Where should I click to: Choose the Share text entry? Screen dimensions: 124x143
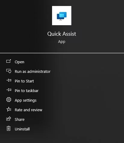click(20, 120)
